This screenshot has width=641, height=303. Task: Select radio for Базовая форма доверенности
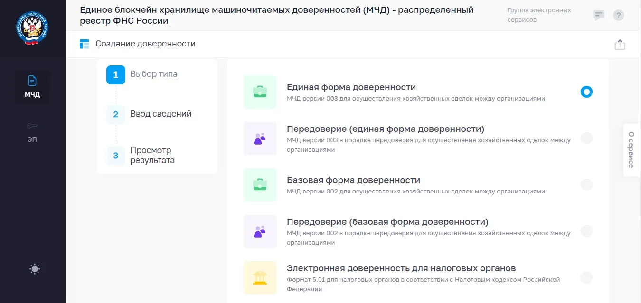pos(586,185)
